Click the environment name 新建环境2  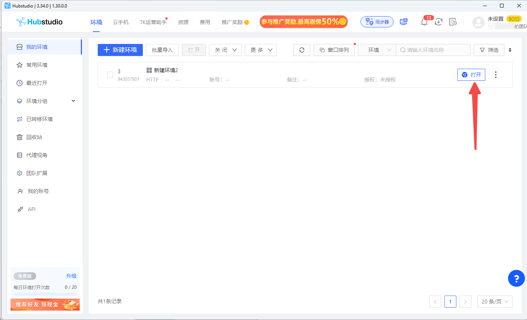(x=166, y=70)
